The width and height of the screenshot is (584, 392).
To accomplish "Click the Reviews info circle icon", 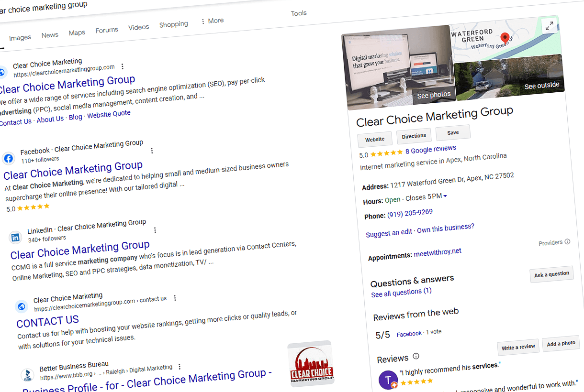I will [416, 356].
